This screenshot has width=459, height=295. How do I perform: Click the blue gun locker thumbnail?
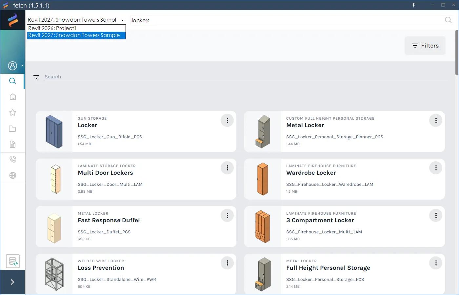point(54,131)
